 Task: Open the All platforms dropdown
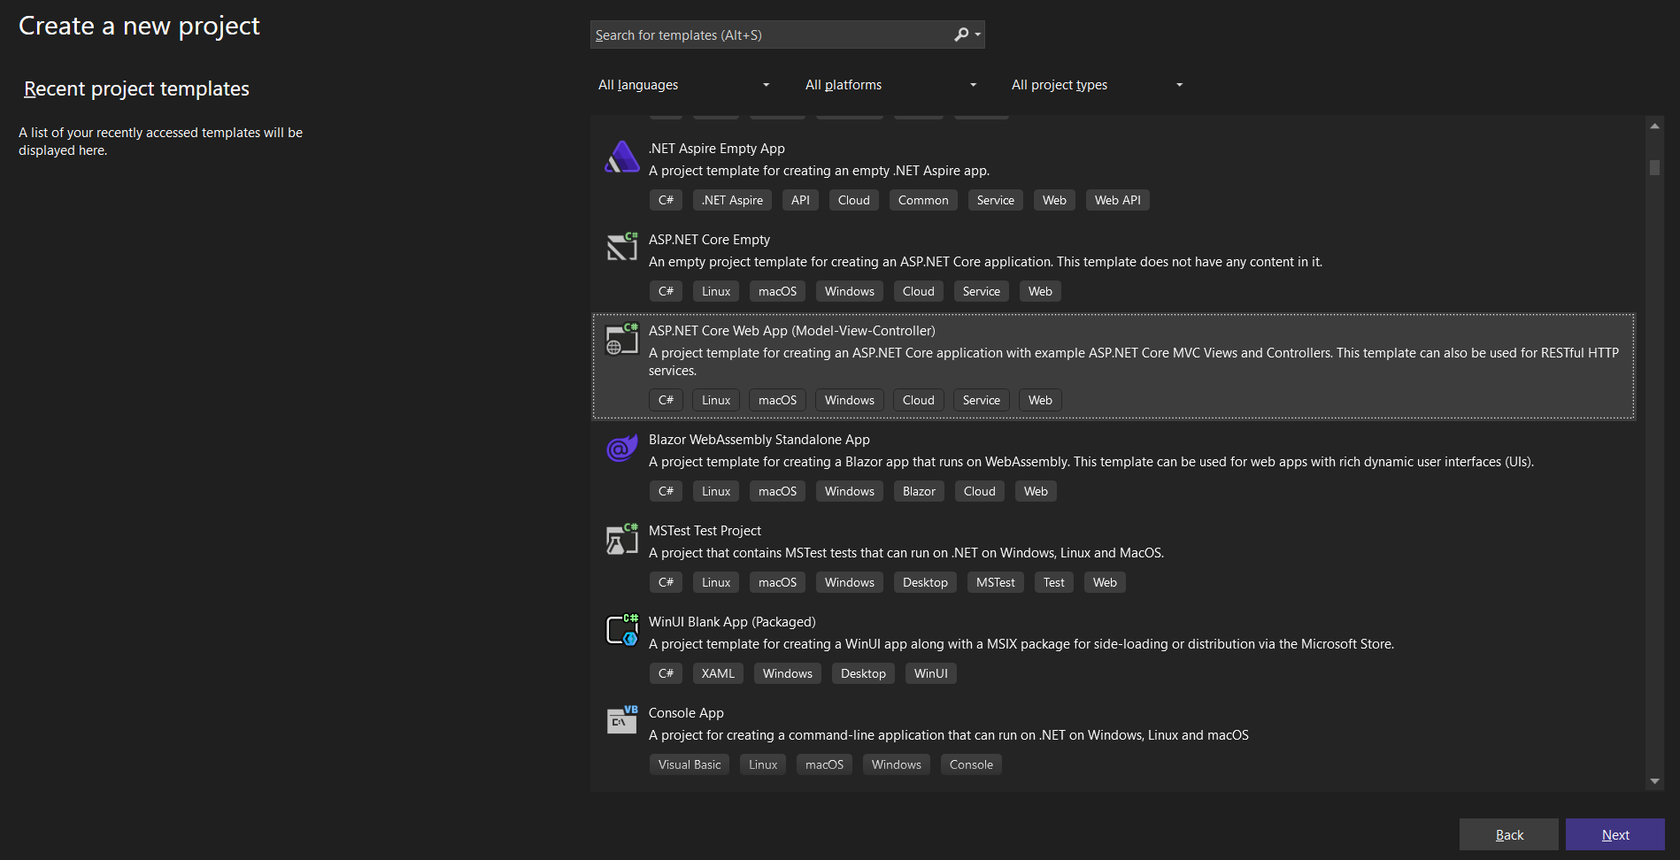click(x=892, y=85)
